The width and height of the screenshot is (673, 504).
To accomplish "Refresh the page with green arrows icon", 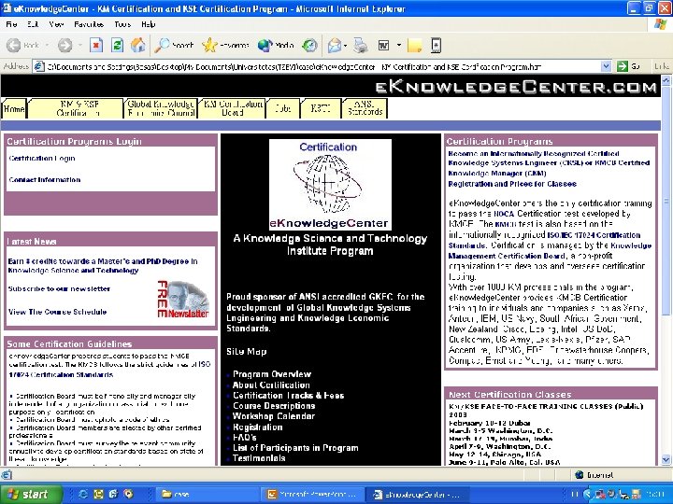I will (117, 45).
